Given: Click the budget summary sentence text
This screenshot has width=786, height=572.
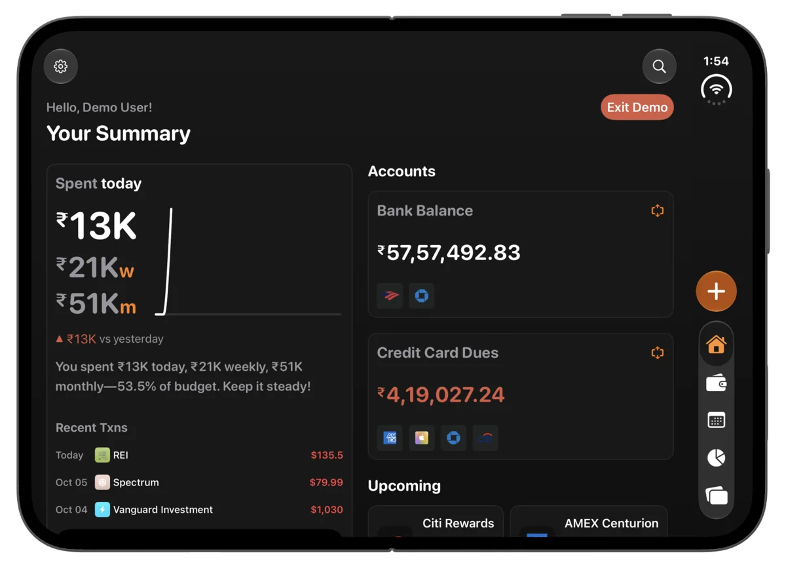Looking at the screenshot, I should tap(183, 377).
